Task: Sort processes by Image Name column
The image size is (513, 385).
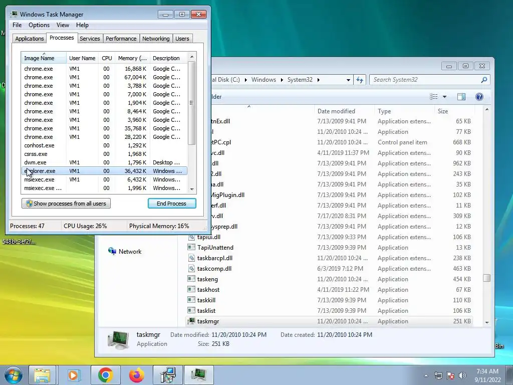Action: [x=44, y=58]
